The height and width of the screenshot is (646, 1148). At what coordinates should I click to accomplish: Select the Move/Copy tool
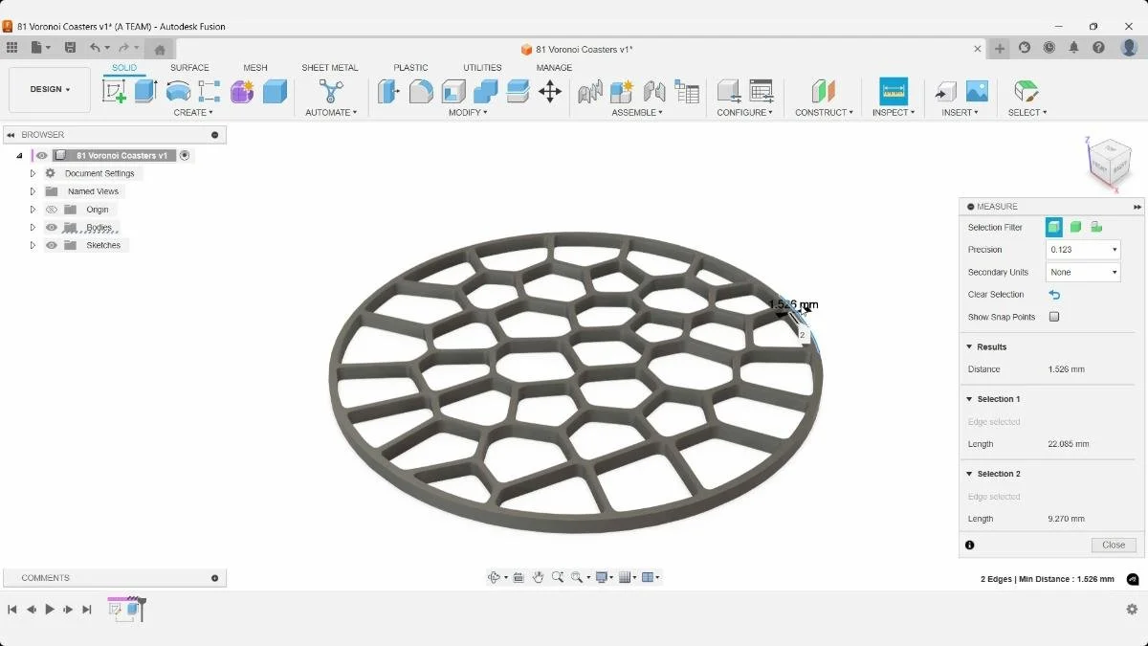point(550,91)
